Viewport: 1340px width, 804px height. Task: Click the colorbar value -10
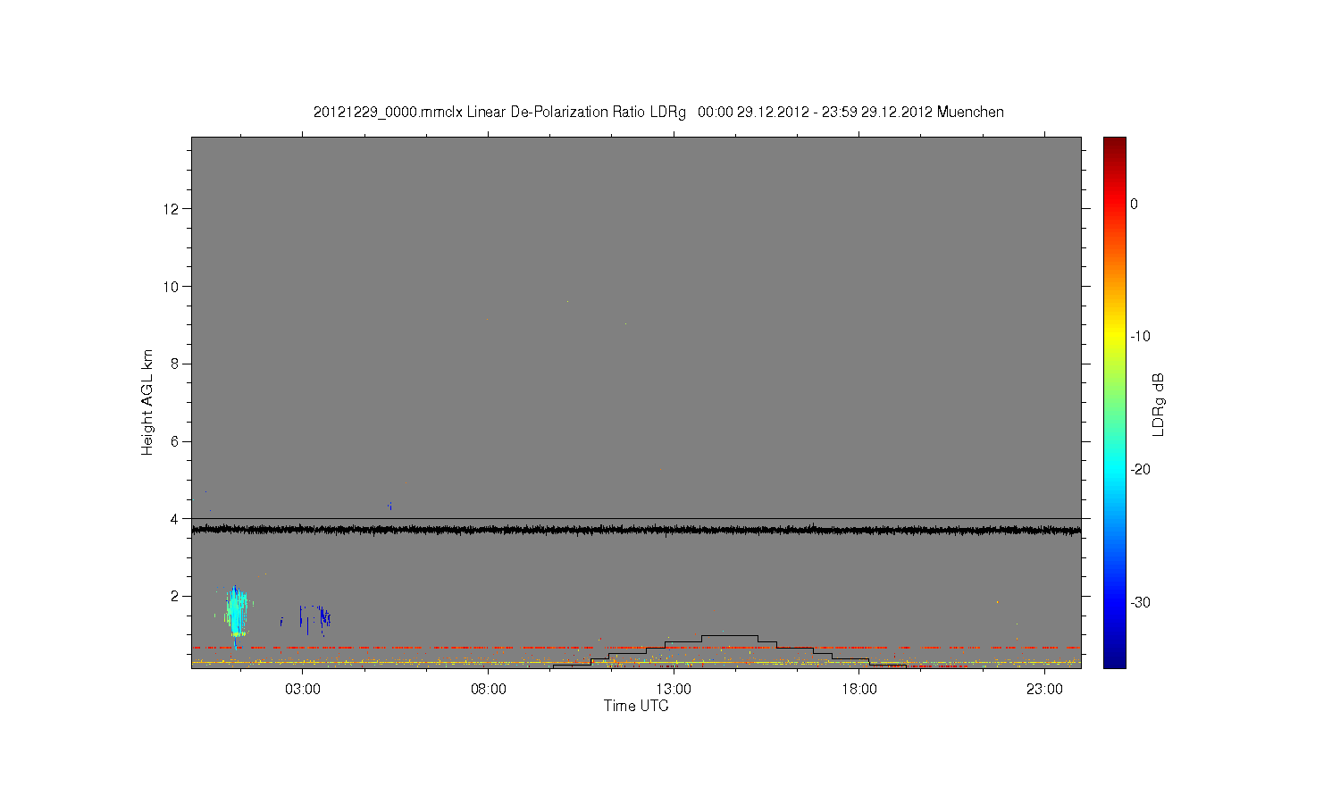pos(1140,337)
